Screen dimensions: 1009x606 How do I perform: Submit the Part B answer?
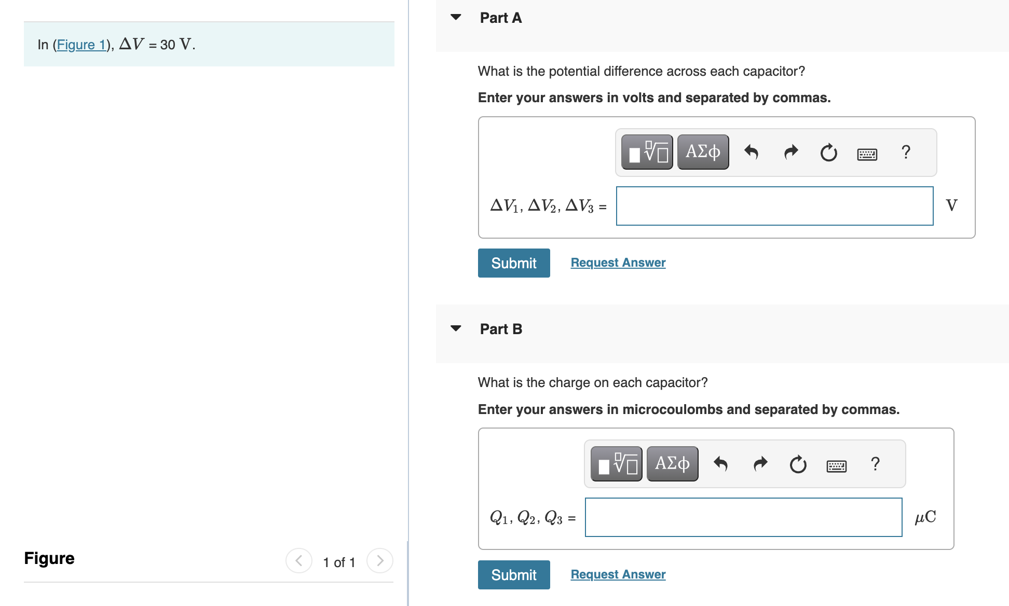tap(513, 574)
